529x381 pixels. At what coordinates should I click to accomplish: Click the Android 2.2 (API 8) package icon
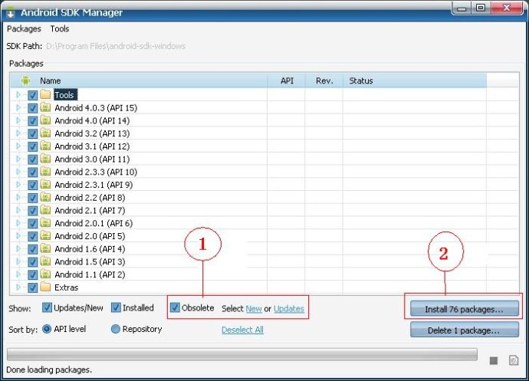pyautogui.click(x=45, y=198)
